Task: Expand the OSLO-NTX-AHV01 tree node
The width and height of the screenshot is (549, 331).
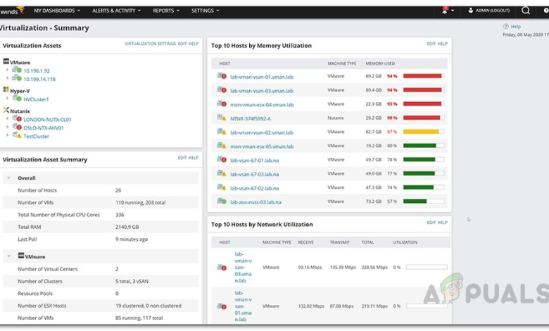Action: pyautogui.click(x=8, y=127)
